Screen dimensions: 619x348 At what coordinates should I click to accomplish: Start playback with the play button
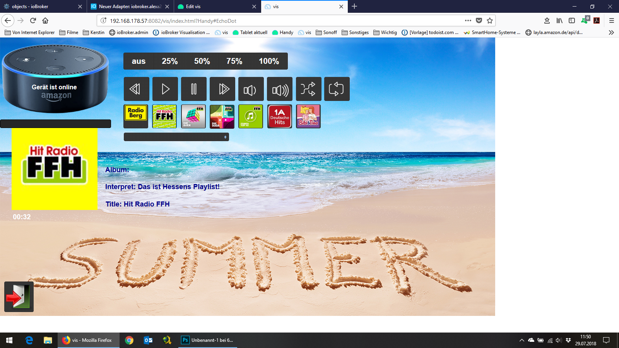[165, 89]
